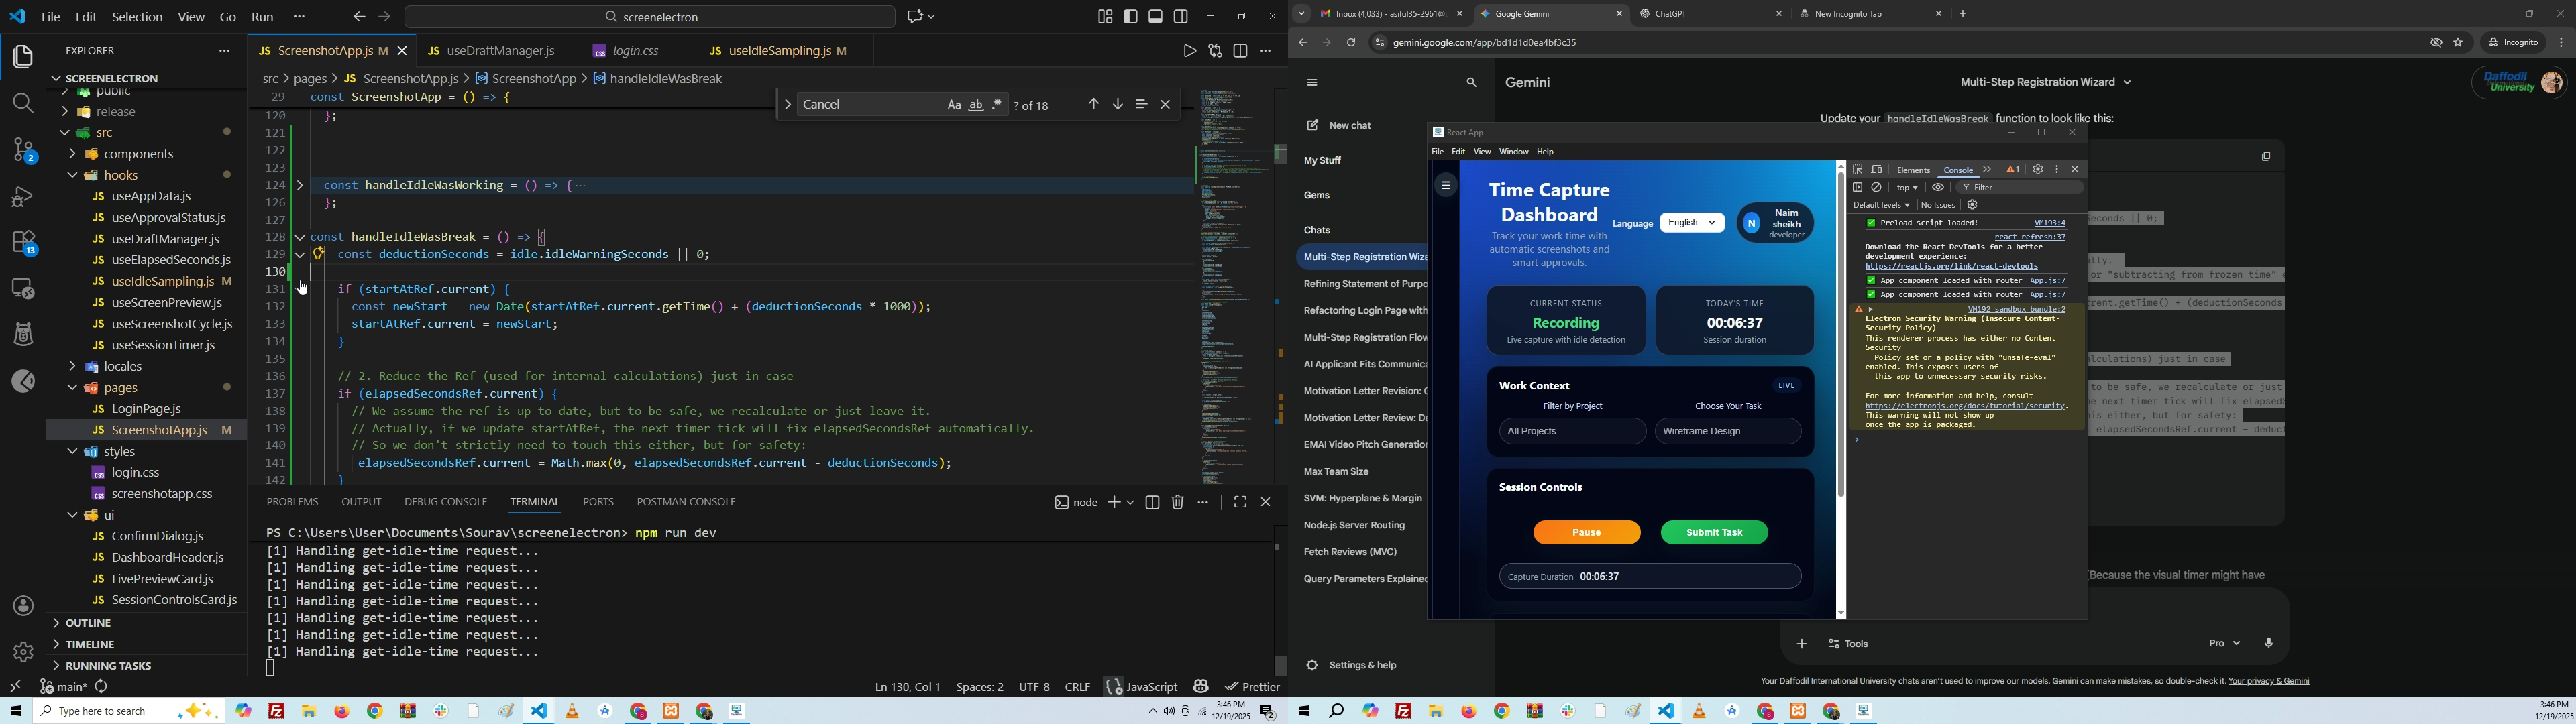Screen dimensions: 2576x724
Task: Open the Elements tab in DevTools
Action: (x=1913, y=170)
